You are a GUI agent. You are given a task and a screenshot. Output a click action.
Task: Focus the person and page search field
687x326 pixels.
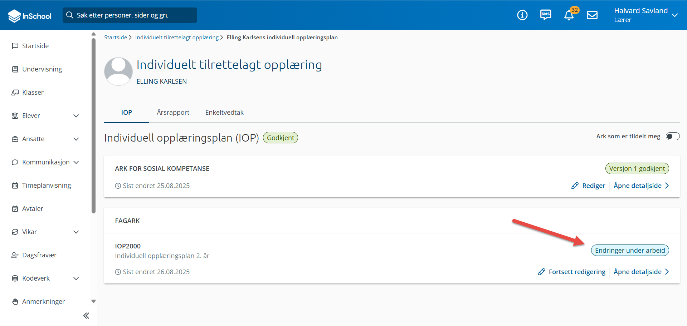point(130,15)
